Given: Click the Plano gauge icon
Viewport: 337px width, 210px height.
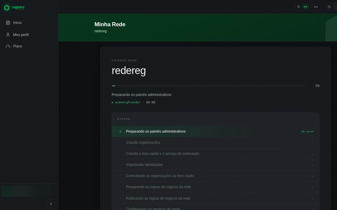Looking at the screenshot, I should (8, 46).
